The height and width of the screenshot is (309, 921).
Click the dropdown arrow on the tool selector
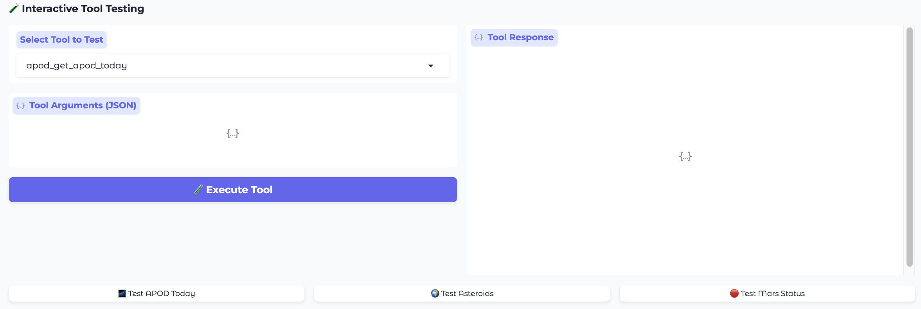pyautogui.click(x=431, y=65)
